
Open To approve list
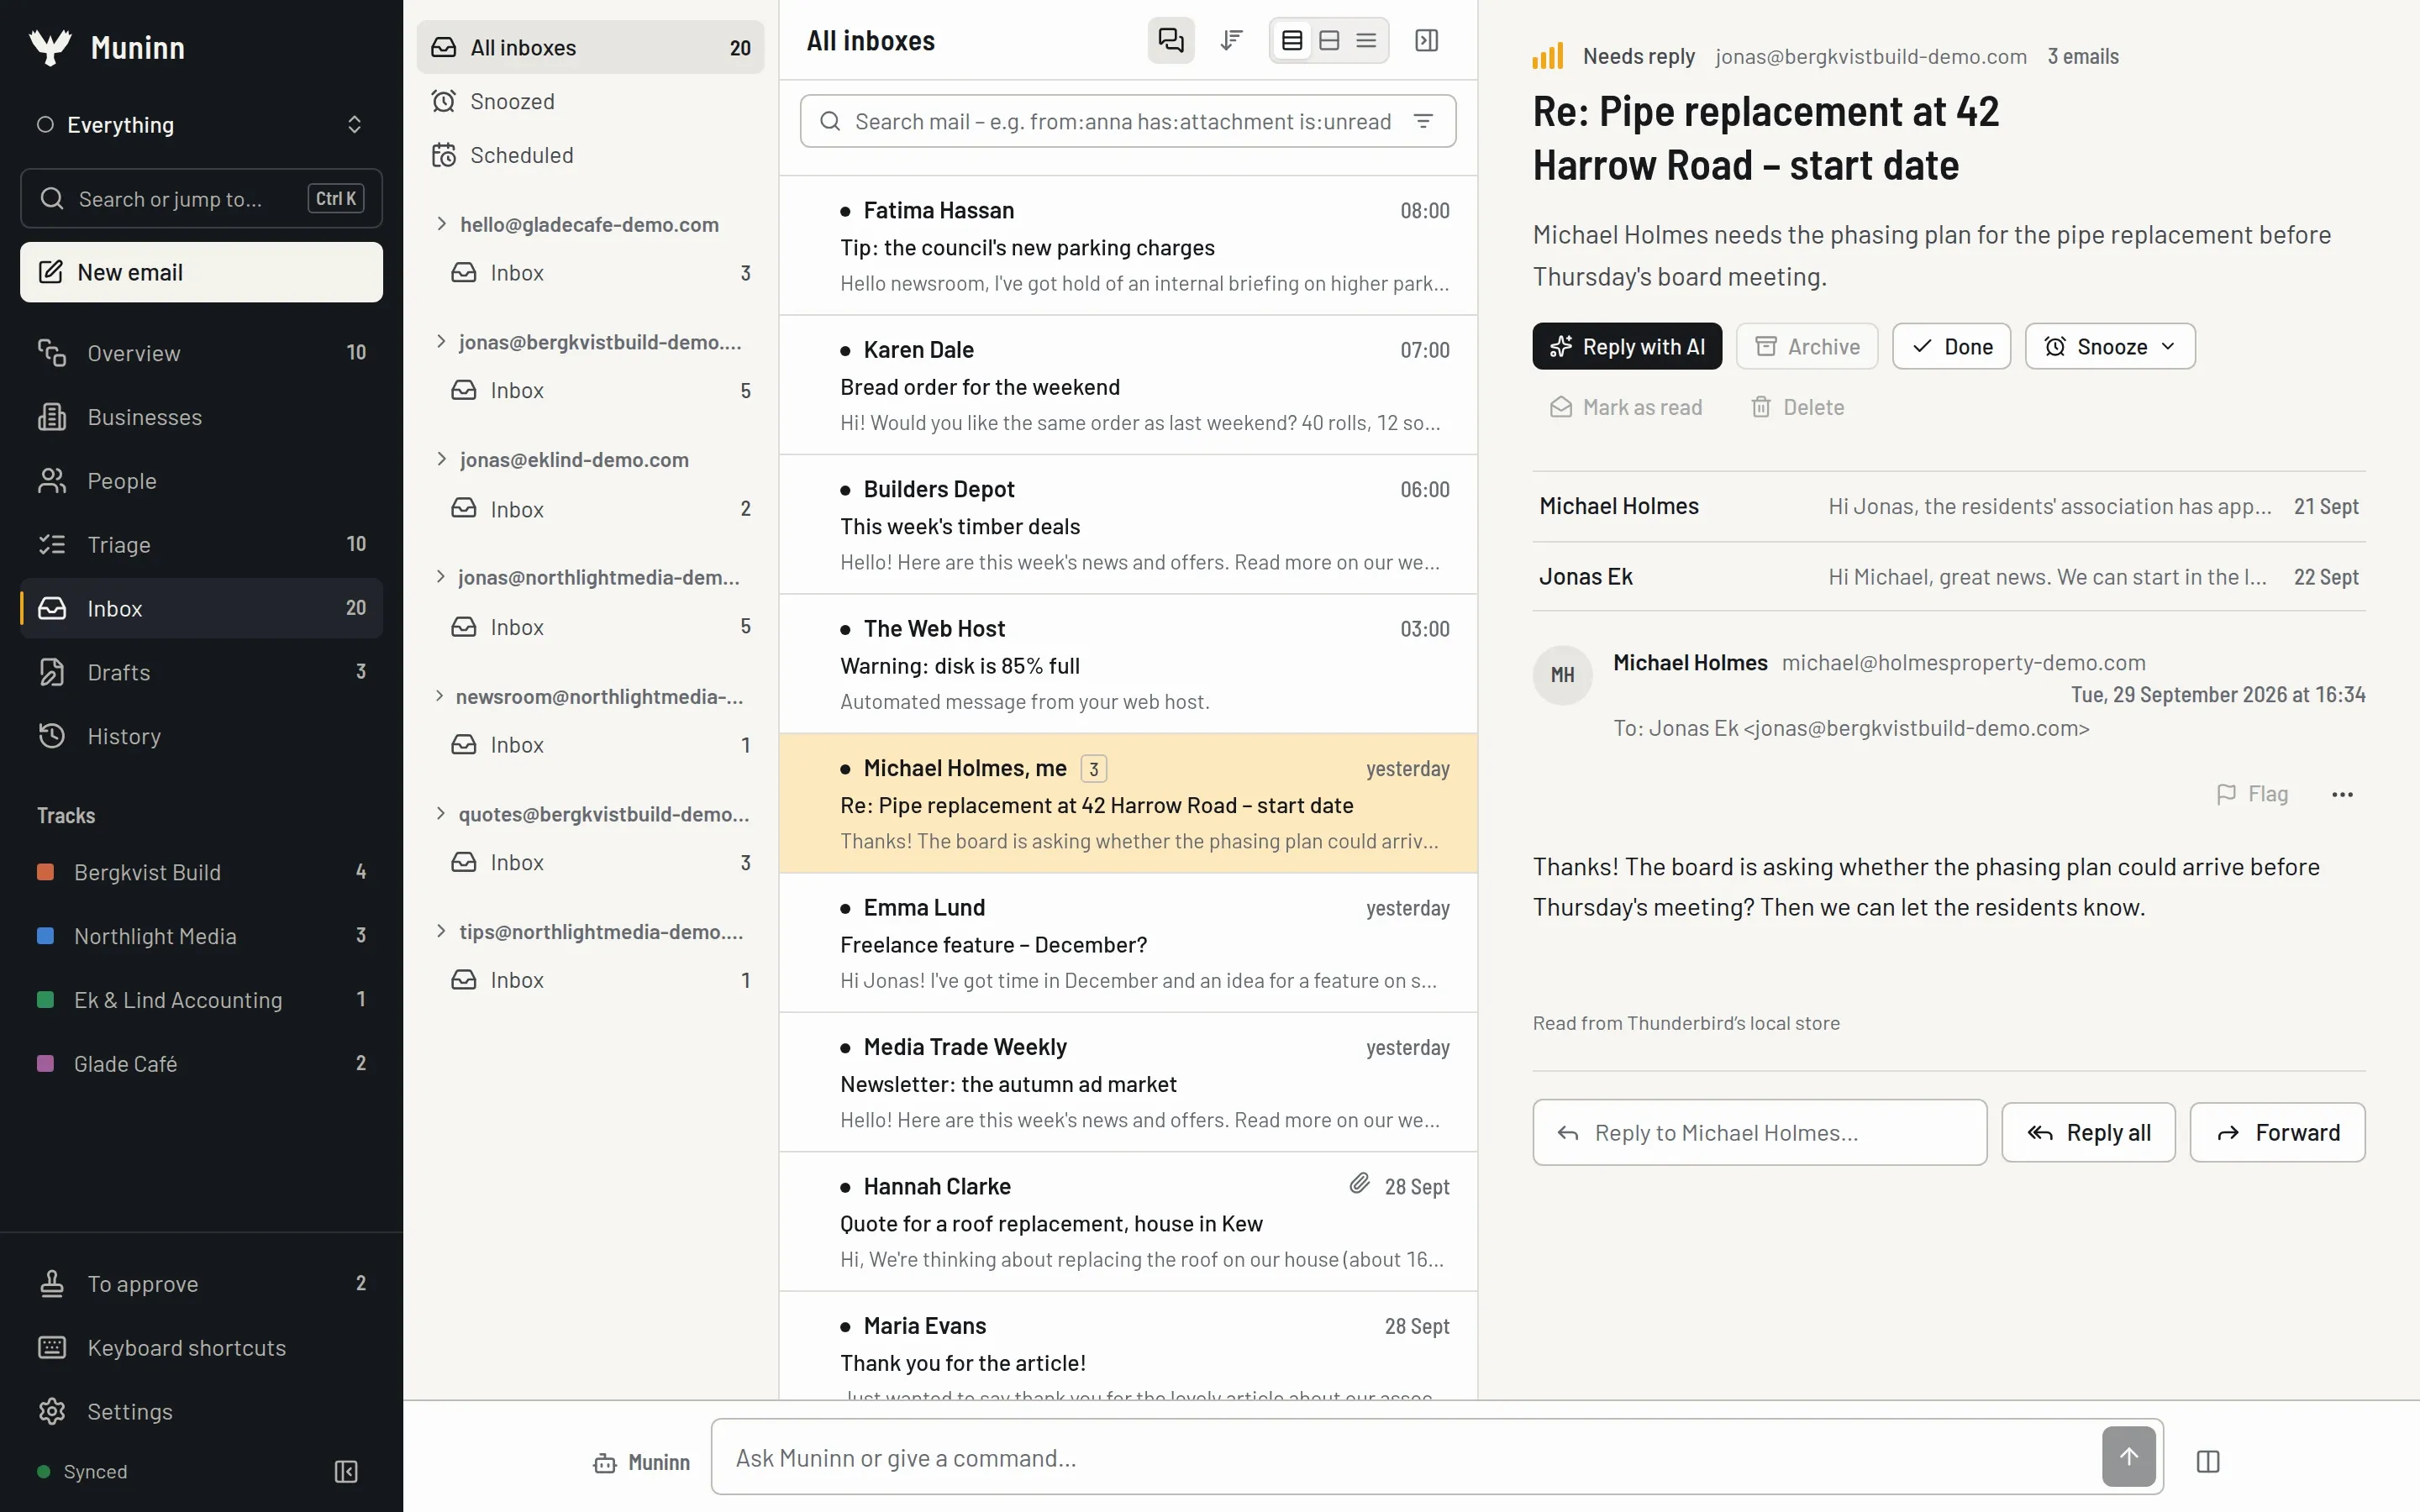(201, 1283)
